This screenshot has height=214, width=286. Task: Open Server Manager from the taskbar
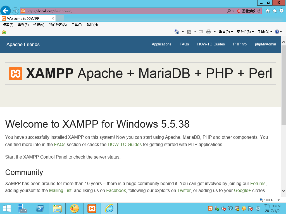click(x=22, y=208)
